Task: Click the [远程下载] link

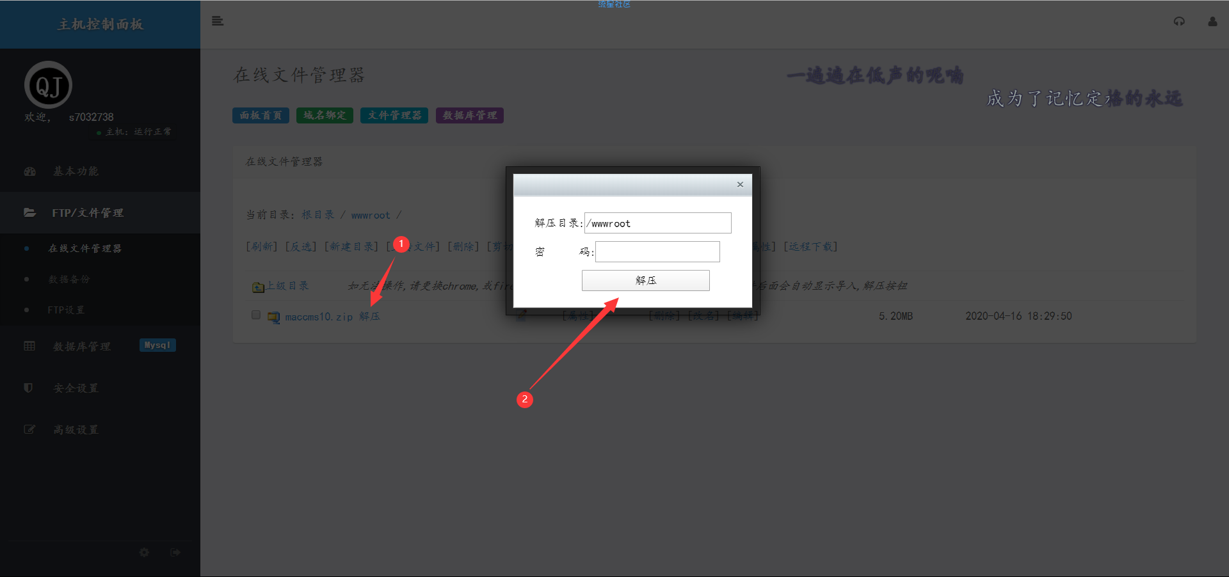Action: (x=810, y=246)
